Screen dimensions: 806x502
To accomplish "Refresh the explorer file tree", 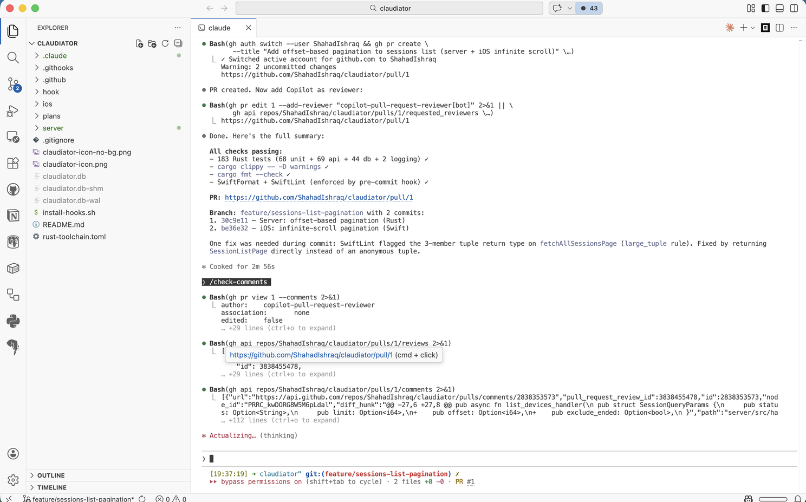I will (165, 43).
